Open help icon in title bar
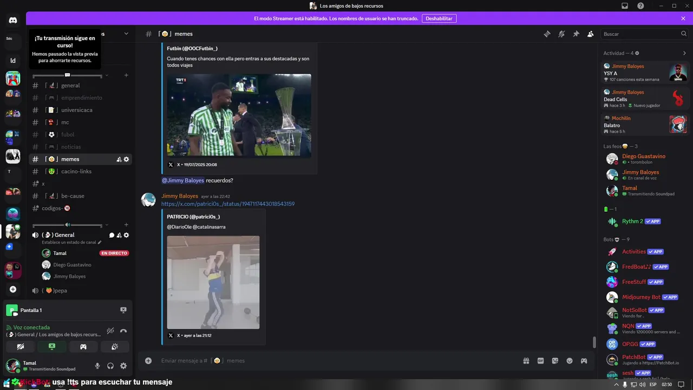Viewport: 693px width, 390px height. click(x=640, y=5)
